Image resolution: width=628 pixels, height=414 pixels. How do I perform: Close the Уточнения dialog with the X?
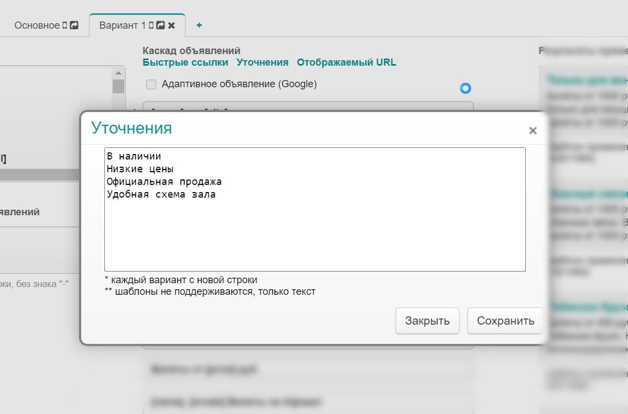coord(532,130)
